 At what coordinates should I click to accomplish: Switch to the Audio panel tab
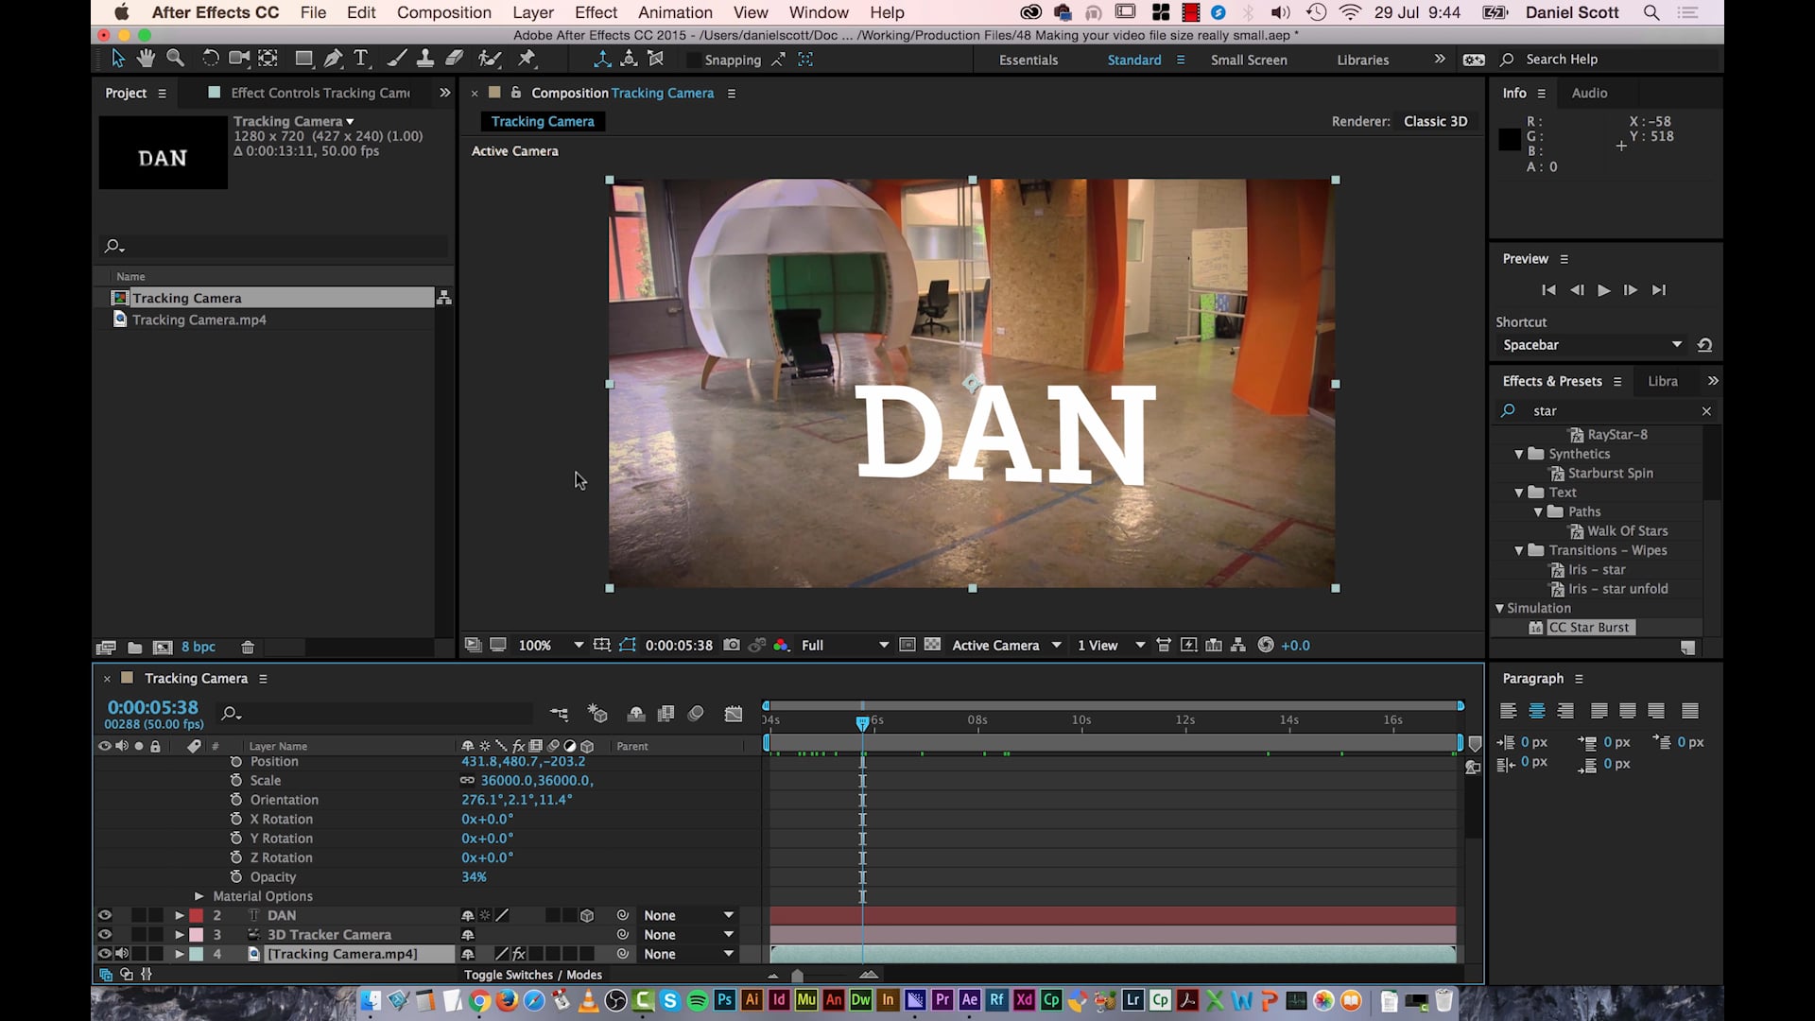click(x=1589, y=93)
